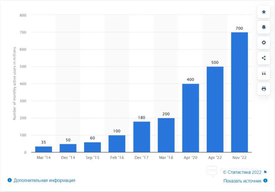Click the 500 value label above bar

pos(215,62)
